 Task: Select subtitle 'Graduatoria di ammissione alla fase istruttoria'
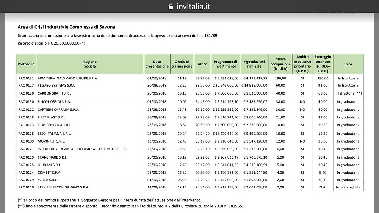click(118, 36)
